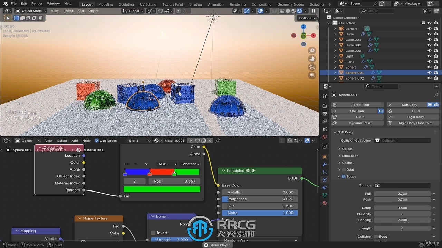Toggle fake user shield for Material.001
The height and width of the screenshot is (248, 442).
click(x=198, y=141)
